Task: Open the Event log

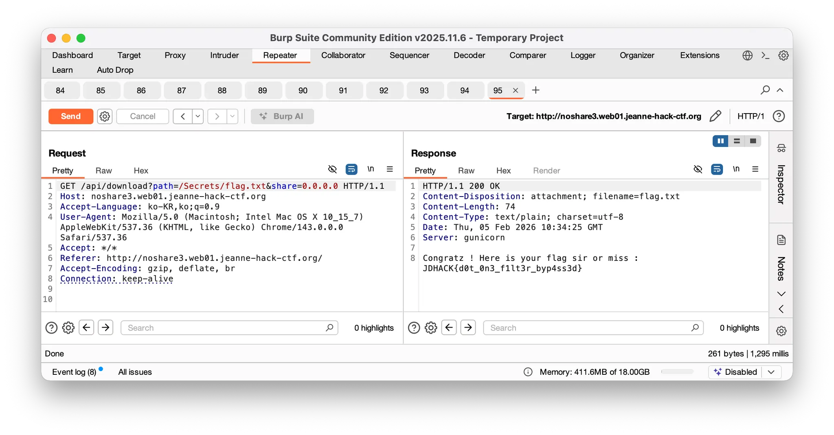Action: click(x=74, y=372)
